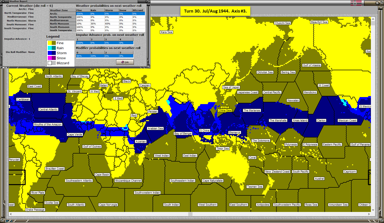The height and width of the screenshot is (223, 384).
Task: Select the North Monsoon weather zone row
Action: tap(97, 24)
